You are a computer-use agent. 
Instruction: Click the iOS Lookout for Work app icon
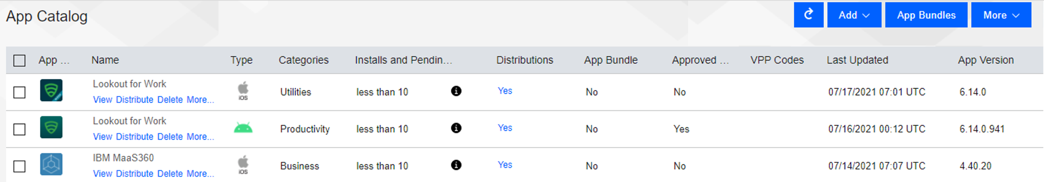[51, 90]
